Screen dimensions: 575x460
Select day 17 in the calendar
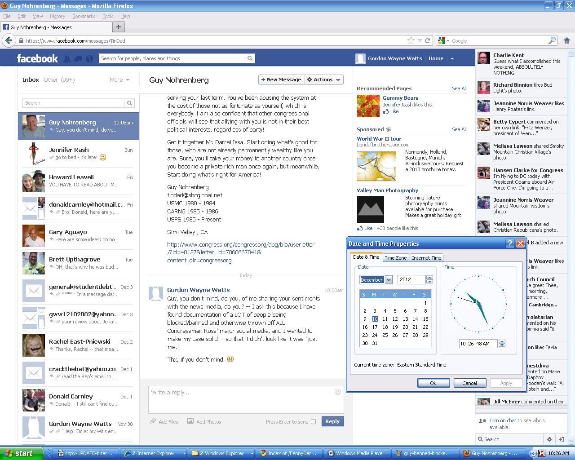tap(375, 327)
